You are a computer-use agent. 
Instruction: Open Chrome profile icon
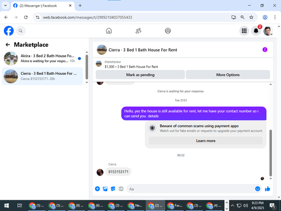265,17
